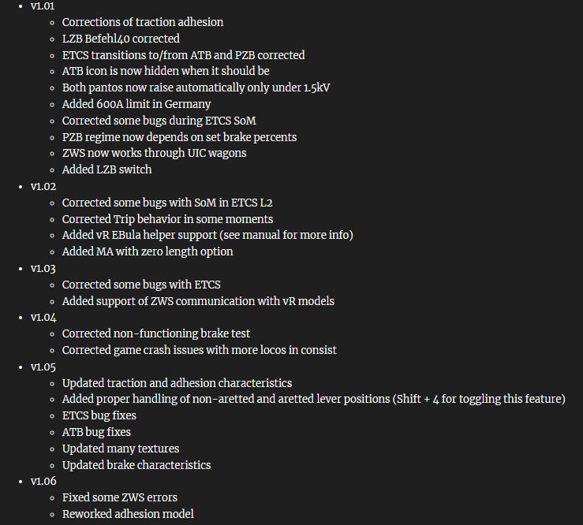Click the 'ETCS bug fixes' line
The height and width of the screenshot is (525, 583).
[x=99, y=415]
